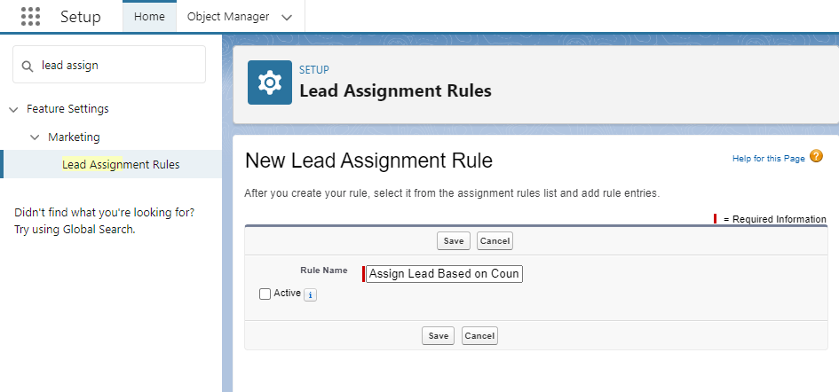Screen dimensions: 839x392
Task: Collapse the Marketing subsection
Action: (35, 137)
